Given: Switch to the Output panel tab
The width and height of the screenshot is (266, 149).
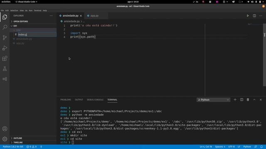Looking at the screenshot, I should (x=79, y=100).
